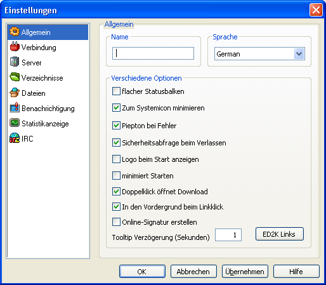This screenshot has height=285, width=326.
Task: Open Verbindung settings via plug icon
Action: [15, 47]
